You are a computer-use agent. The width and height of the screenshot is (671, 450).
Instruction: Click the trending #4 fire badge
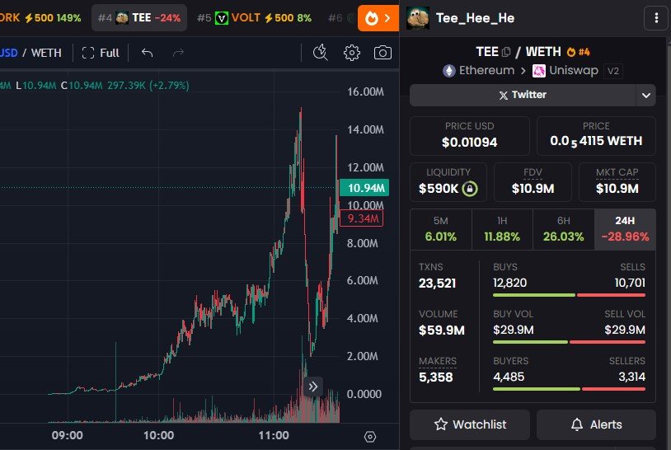[x=578, y=52]
